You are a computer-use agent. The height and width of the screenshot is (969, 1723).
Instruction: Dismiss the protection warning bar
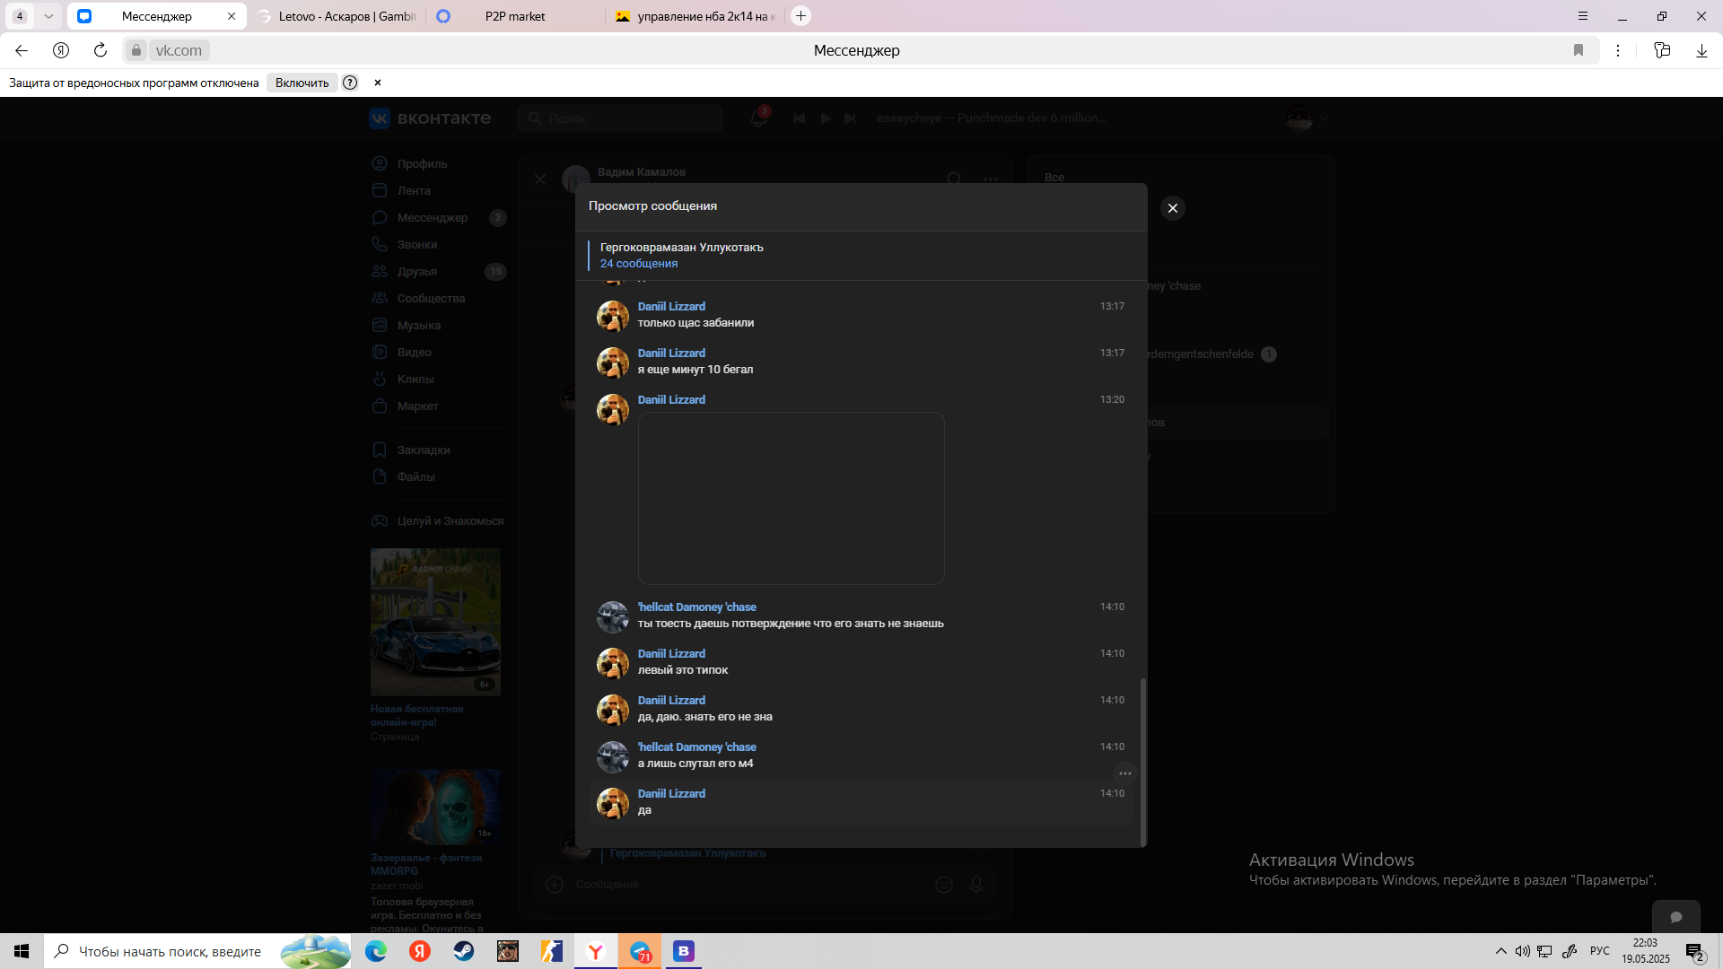click(378, 83)
